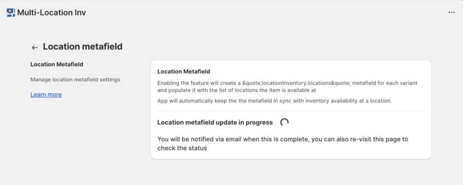
Task: Click the Manage location metafield settings text
Action: pos(75,80)
